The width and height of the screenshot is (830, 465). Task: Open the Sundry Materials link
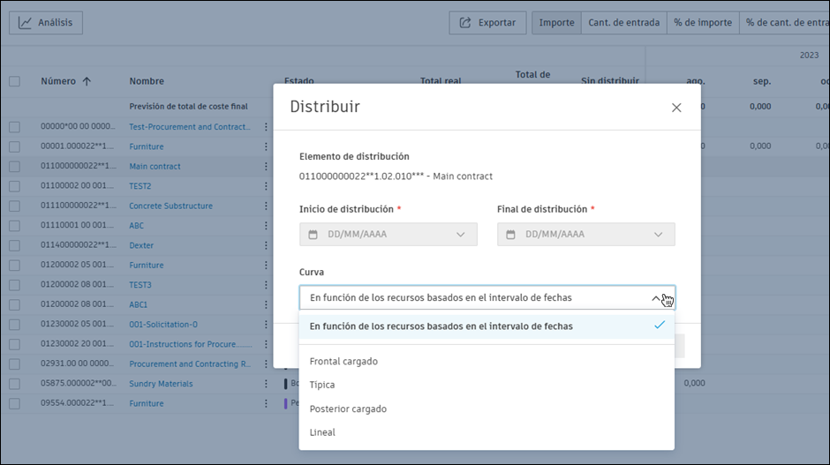[161, 384]
